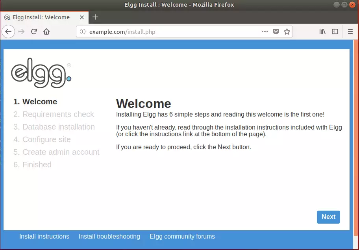Open the Firefox hamburger menu
359x250 pixels.
point(350,31)
